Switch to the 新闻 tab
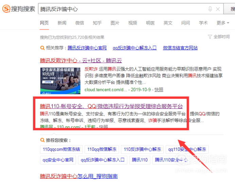The width and height of the screenshot is (235, 182). coord(62,23)
